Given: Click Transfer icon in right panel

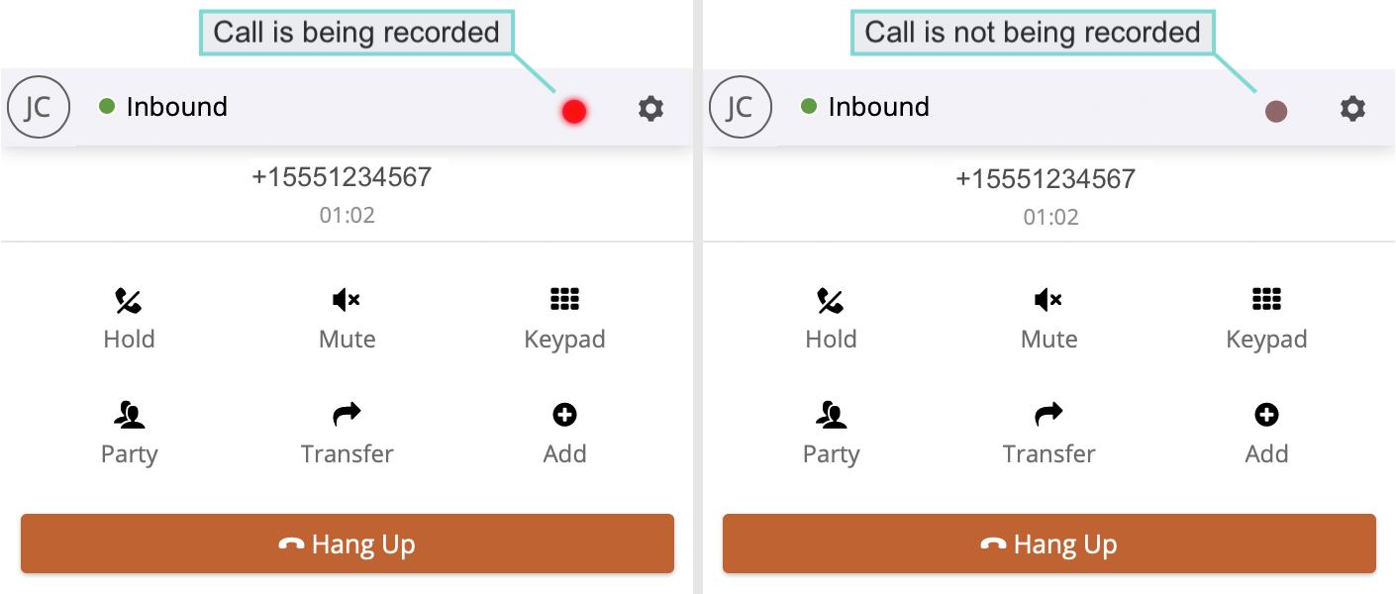Looking at the screenshot, I should [x=1048, y=415].
